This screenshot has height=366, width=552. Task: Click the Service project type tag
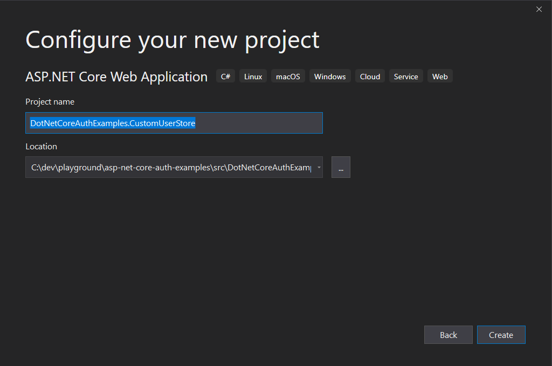406,77
